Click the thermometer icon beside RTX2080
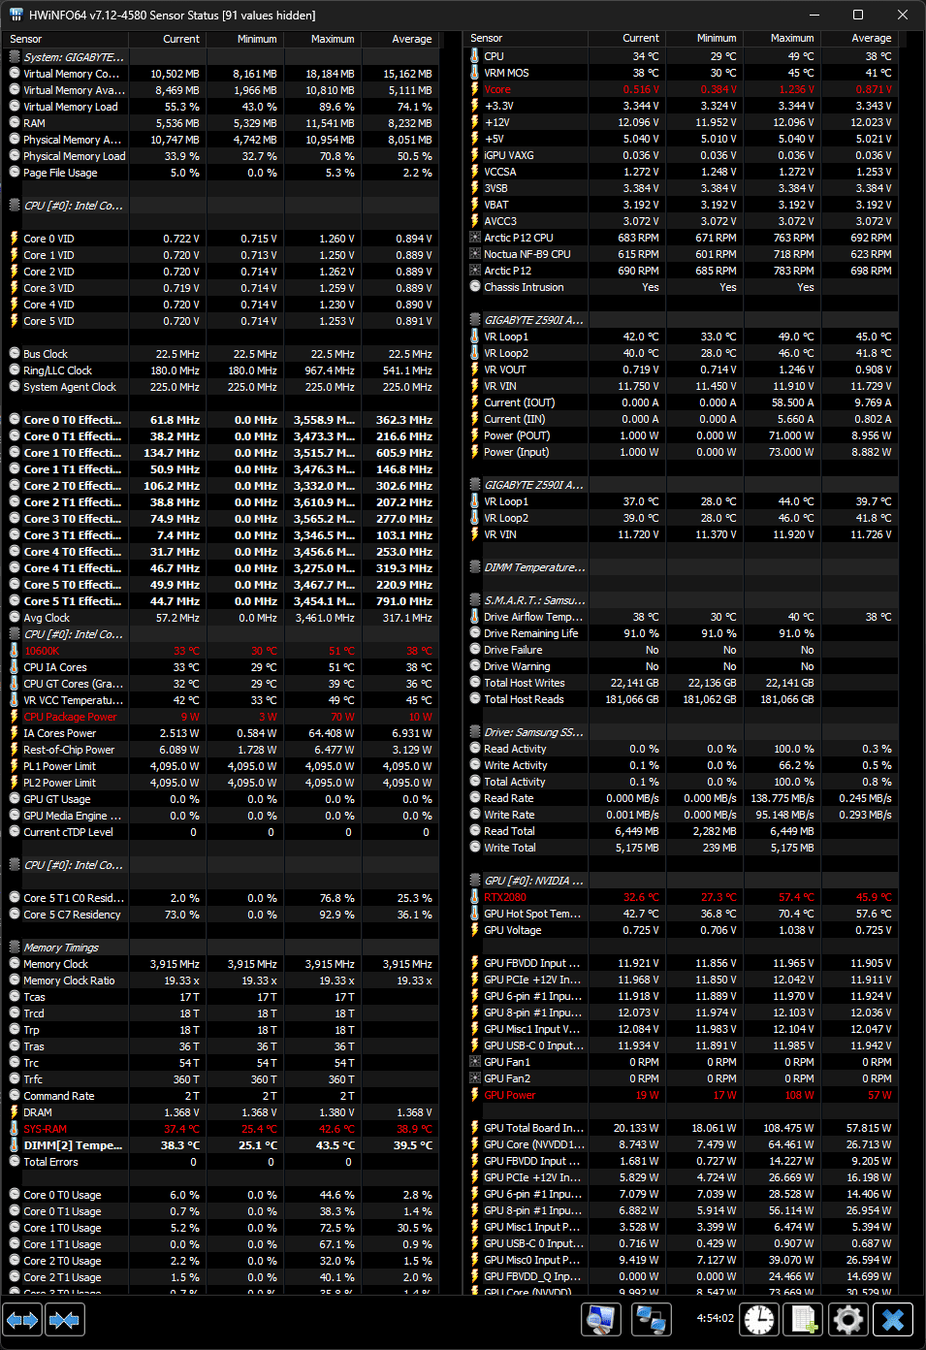The width and height of the screenshot is (926, 1350). pos(475,897)
